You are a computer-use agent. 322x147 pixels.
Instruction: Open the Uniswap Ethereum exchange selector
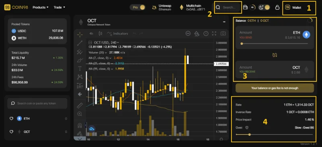161,7
